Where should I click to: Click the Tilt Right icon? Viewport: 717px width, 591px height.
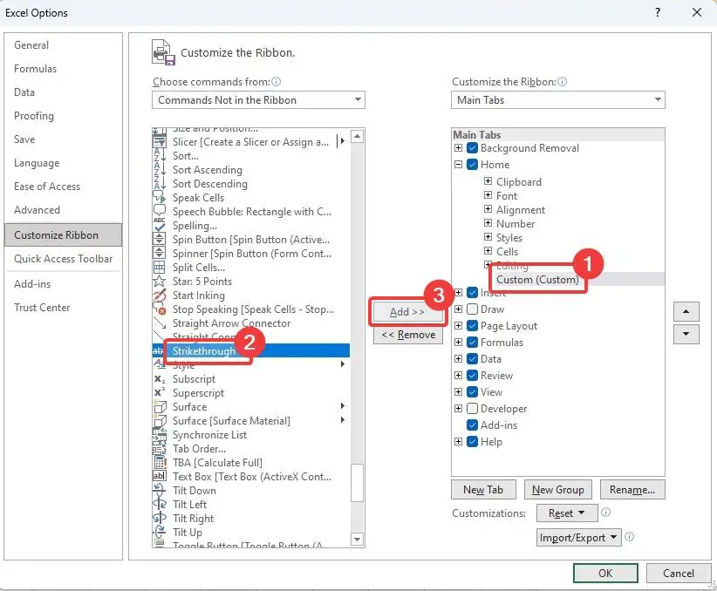(159, 519)
